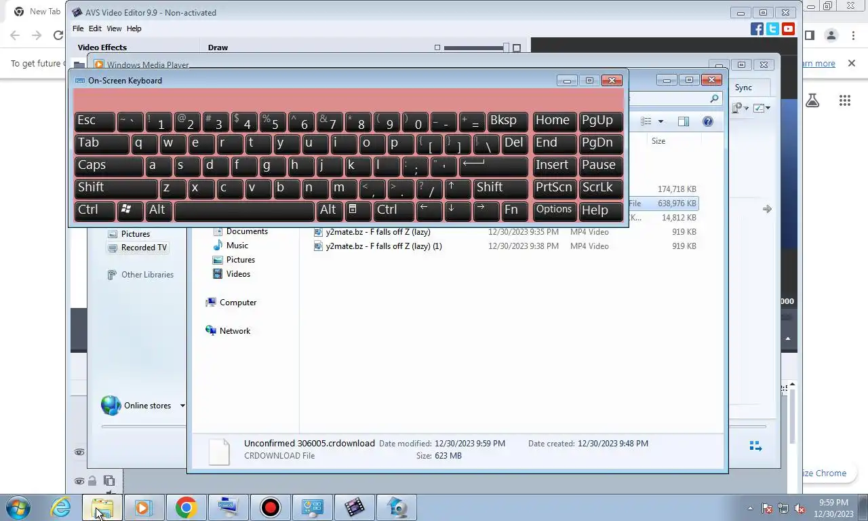Open Chrome profile avatar icon
Image resolution: width=868 pixels, height=521 pixels.
click(831, 35)
